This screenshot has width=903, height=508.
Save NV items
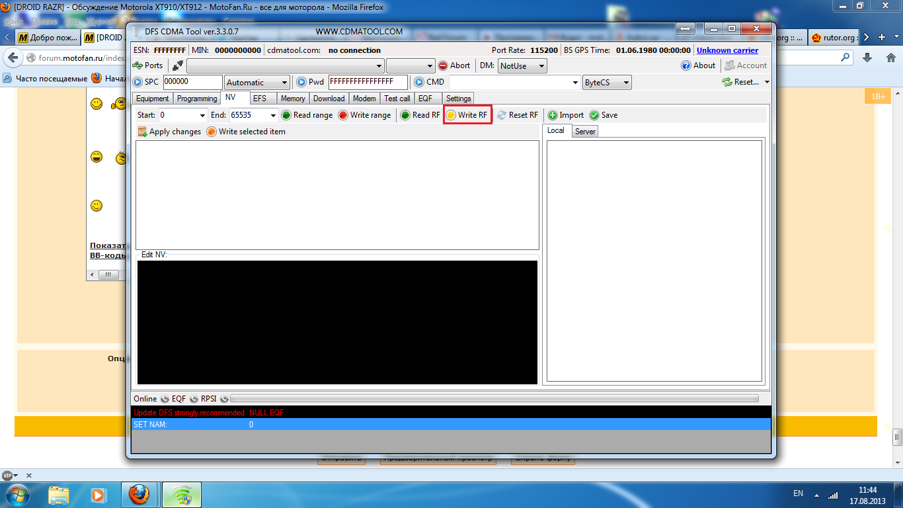click(604, 115)
